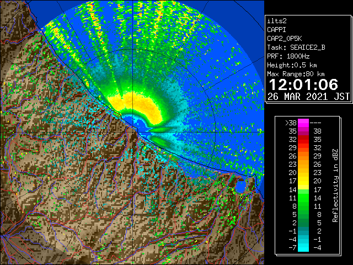Click the 'ilts2' site label
Viewport: 353px width, 265px height.
[x=277, y=21]
